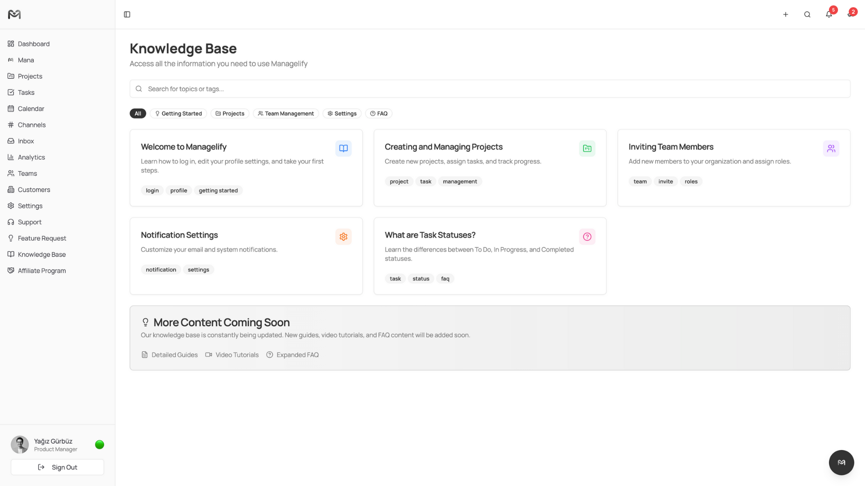Filter by Team Management category
865x486 pixels.
coord(286,113)
